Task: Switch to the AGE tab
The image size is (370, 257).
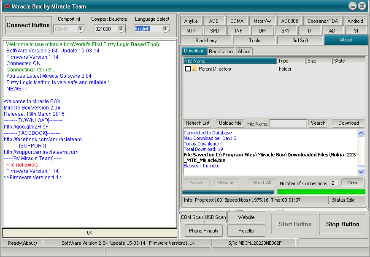Action: coord(213,21)
